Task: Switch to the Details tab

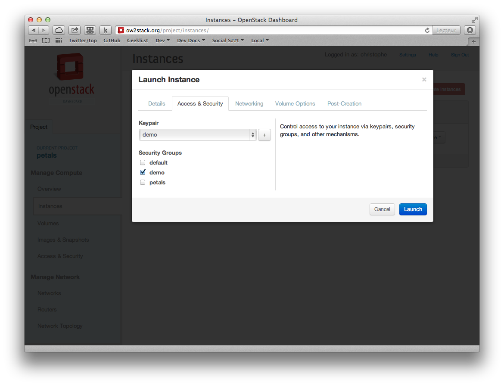Action: pyautogui.click(x=156, y=103)
